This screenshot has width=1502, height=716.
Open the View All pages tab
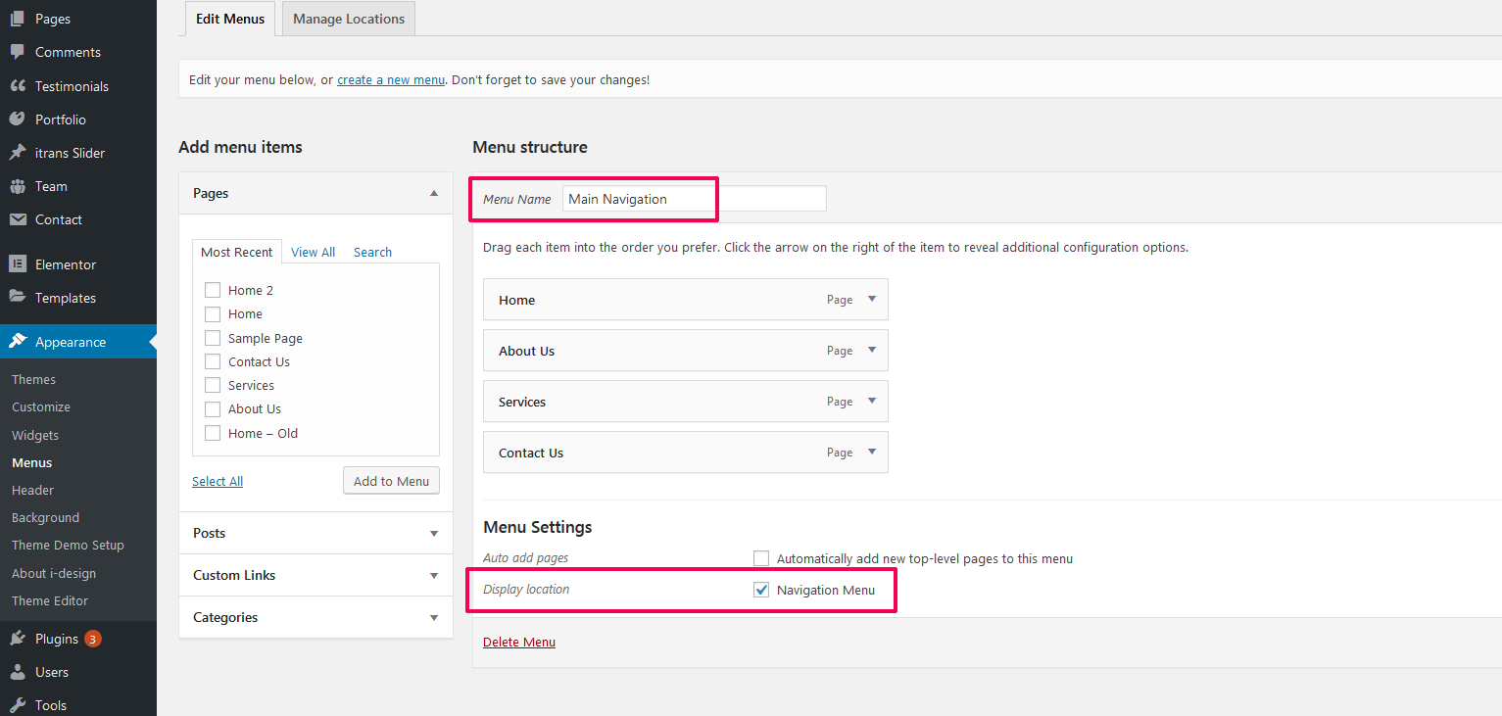(314, 252)
